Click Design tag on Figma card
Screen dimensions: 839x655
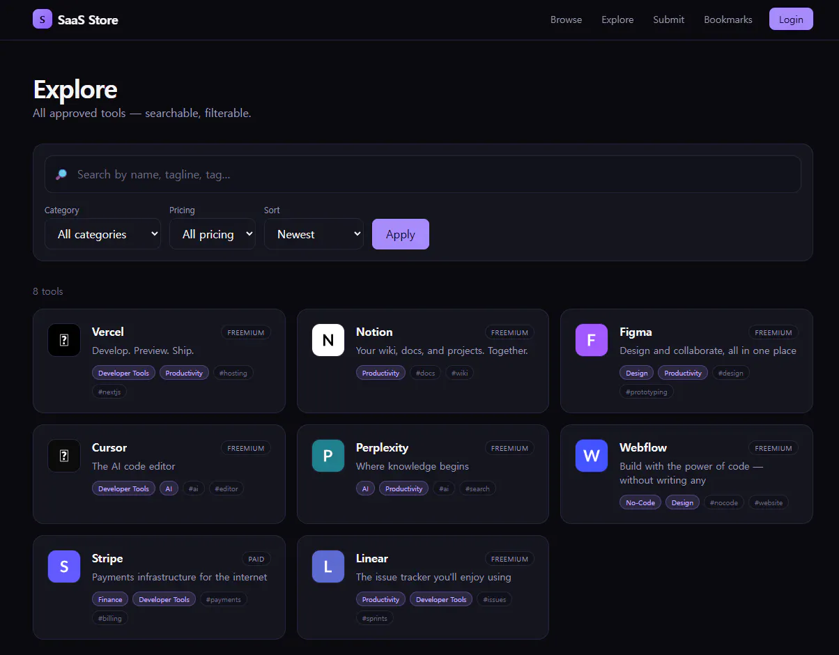click(636, 373)
